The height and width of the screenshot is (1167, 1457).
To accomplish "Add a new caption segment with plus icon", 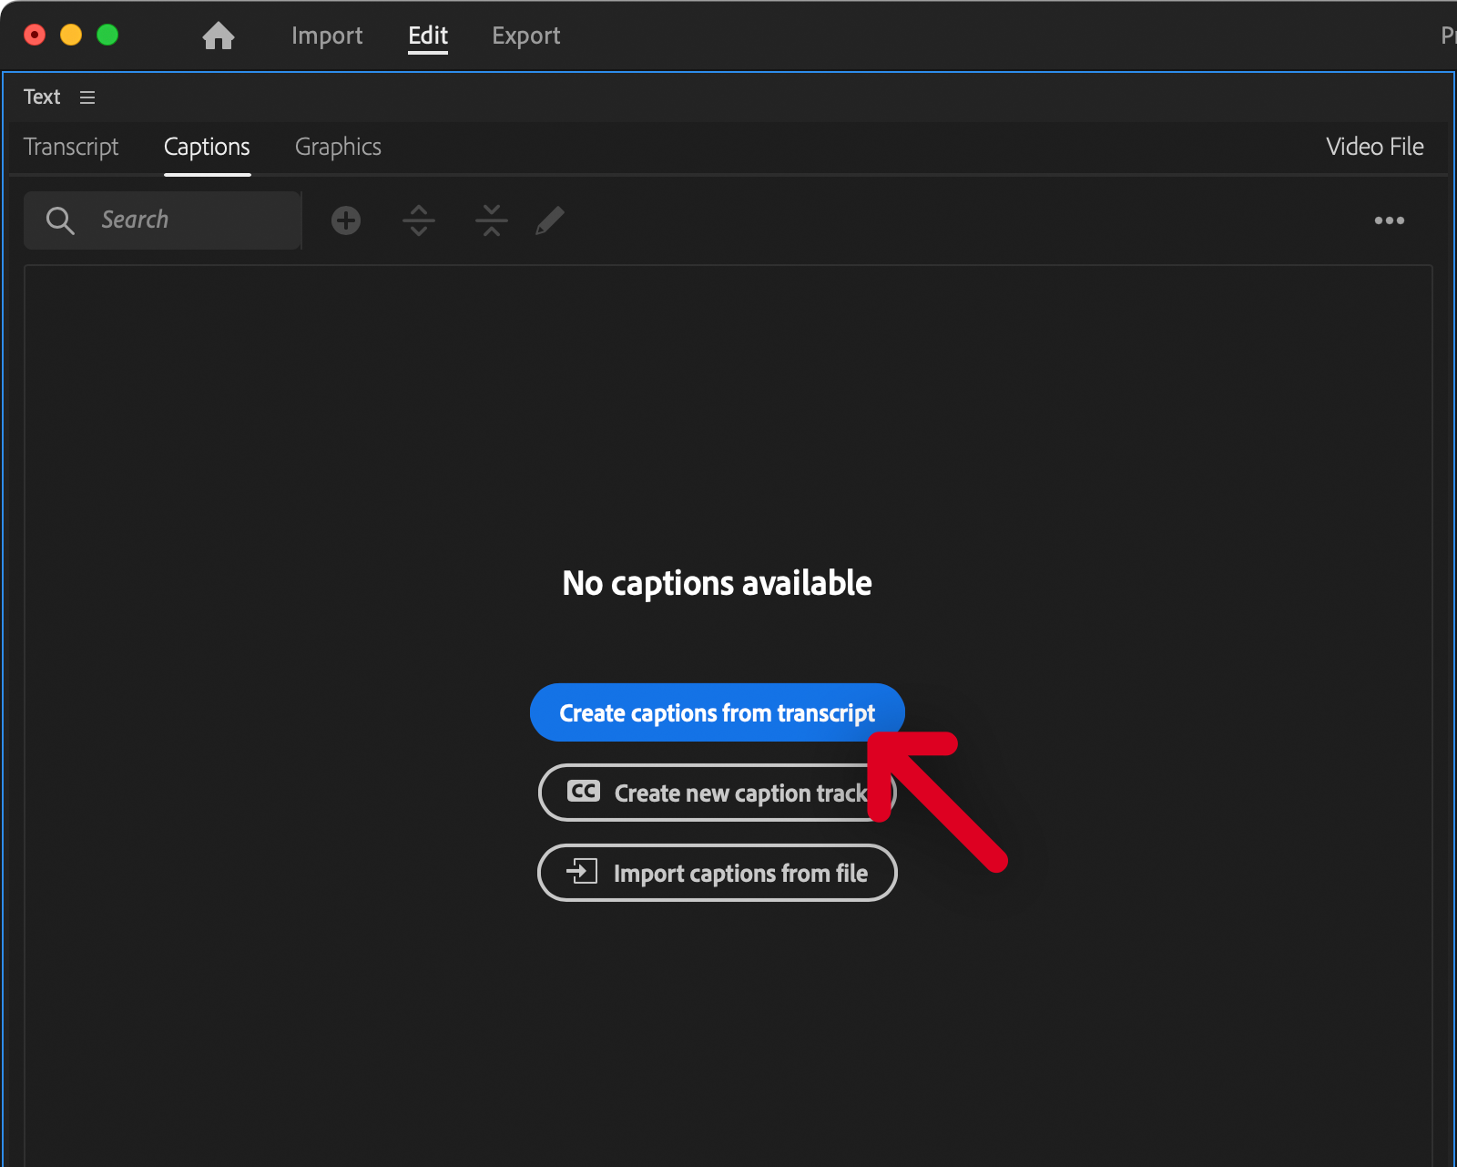I will (346, 220).
